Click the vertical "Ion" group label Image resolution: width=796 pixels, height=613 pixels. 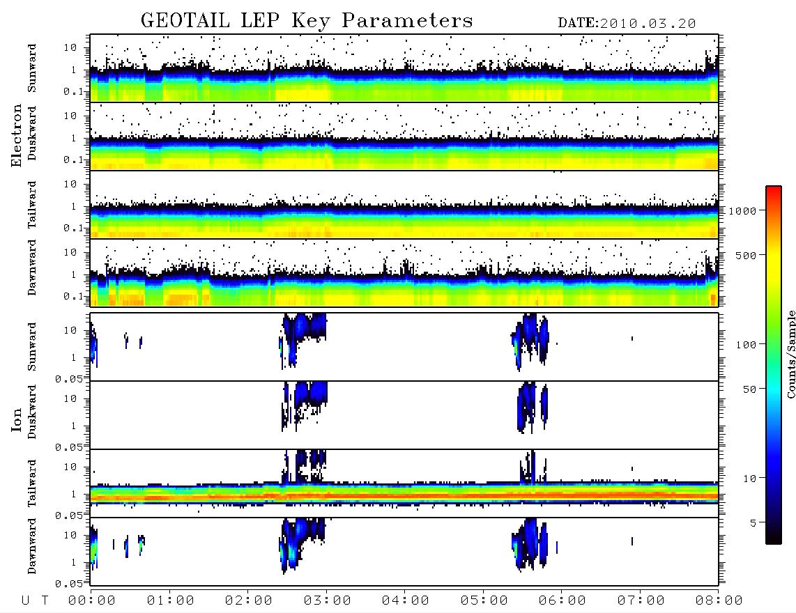coord(16,419)
